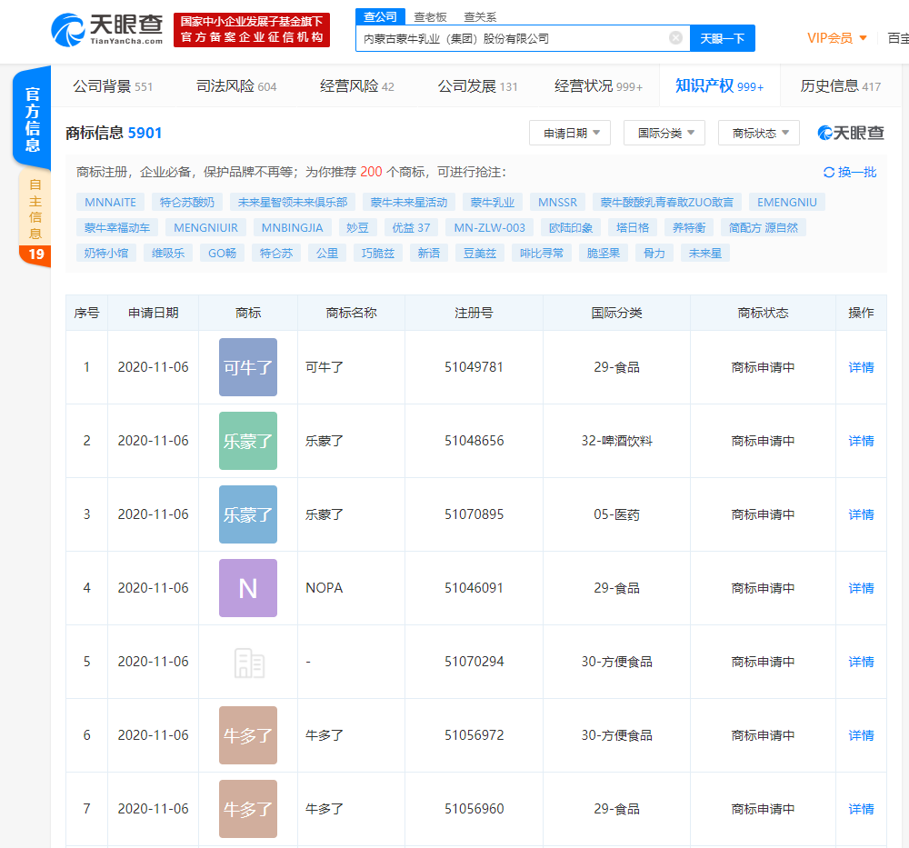This screenshot has height=848, width=909.
Task: Select the 自主信息 side tab
Action: pos(35,208)
